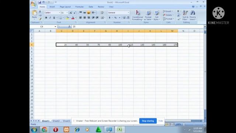
Task: Open the Font name Calibri dropdown
Action: click(x=60, y=13)
